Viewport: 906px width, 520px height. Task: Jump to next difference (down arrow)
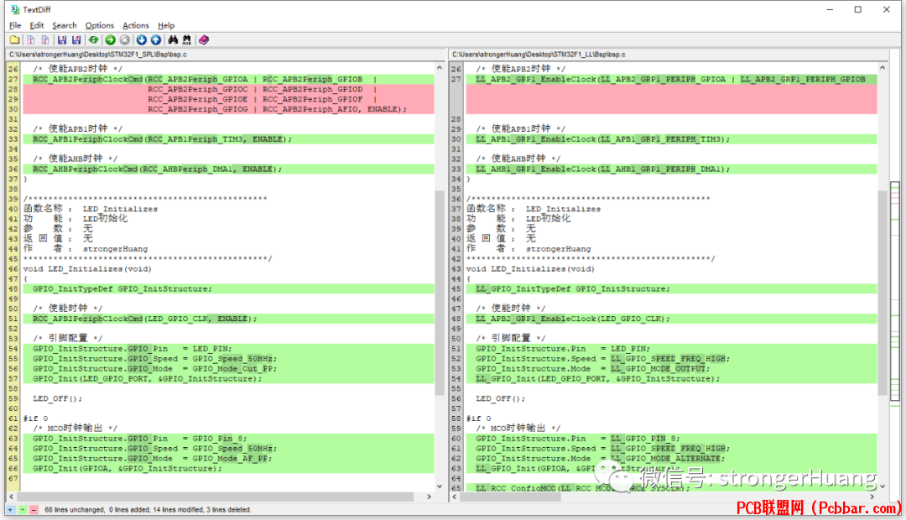tap(141, 40)
